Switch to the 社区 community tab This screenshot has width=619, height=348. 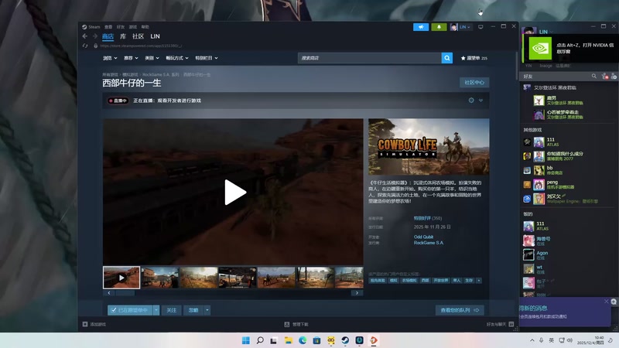(139, 36)
